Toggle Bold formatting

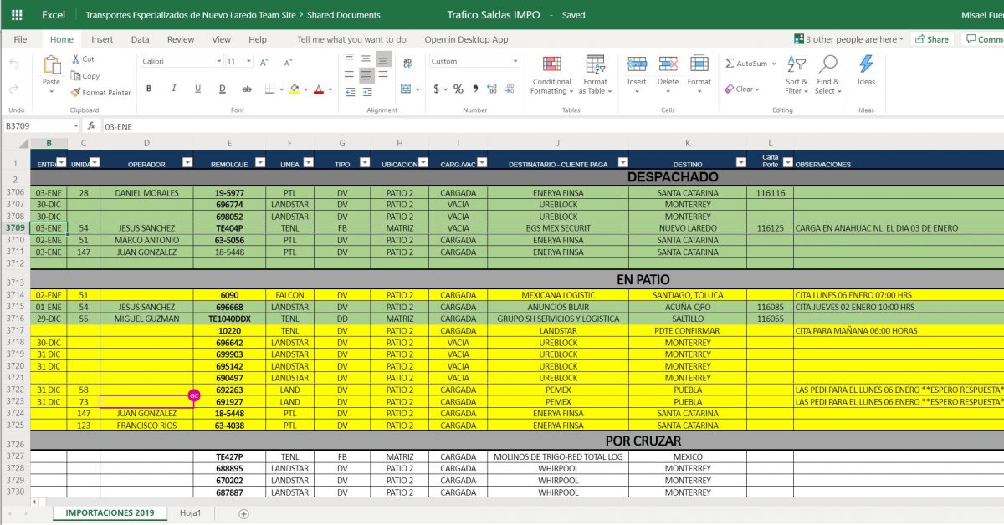point(149,89)
